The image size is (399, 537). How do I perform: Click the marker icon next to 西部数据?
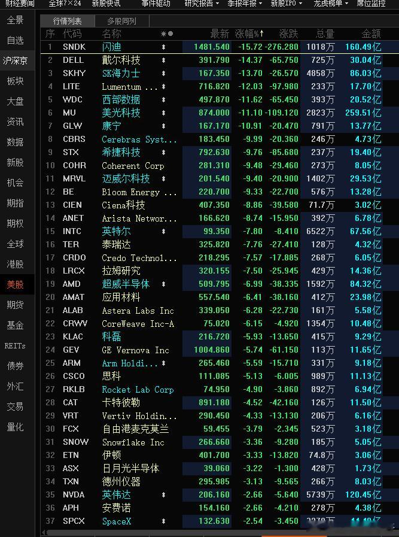[163, 99]
